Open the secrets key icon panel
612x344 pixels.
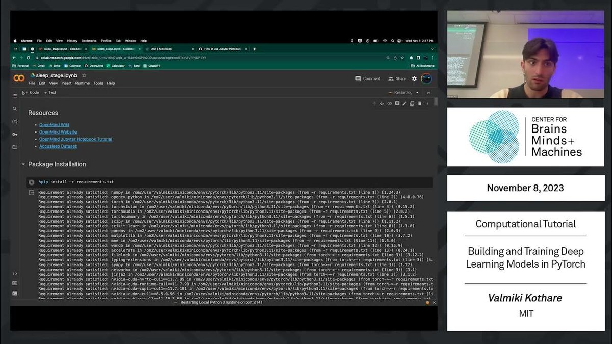(14, 134)
